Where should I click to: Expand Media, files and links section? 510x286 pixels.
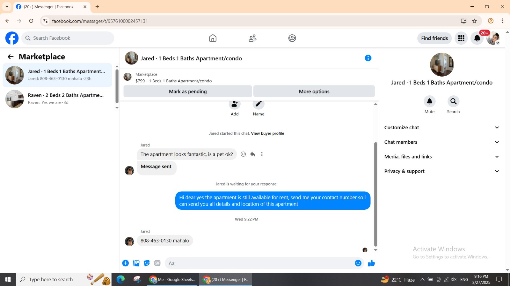click(441, 157)
